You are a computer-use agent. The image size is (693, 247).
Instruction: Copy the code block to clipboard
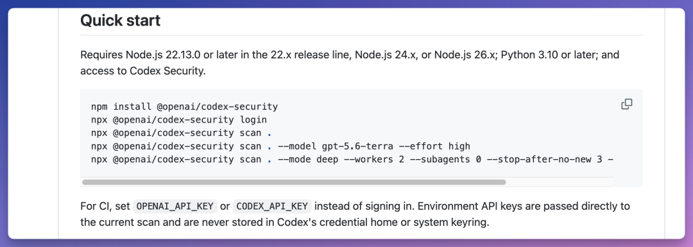pyautogui.click(x=627, y=105)
